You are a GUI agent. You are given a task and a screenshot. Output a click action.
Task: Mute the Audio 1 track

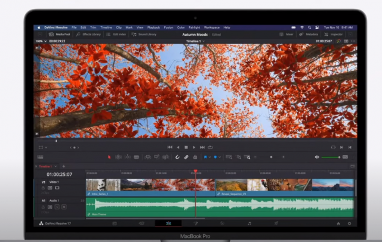pos(64,207)
